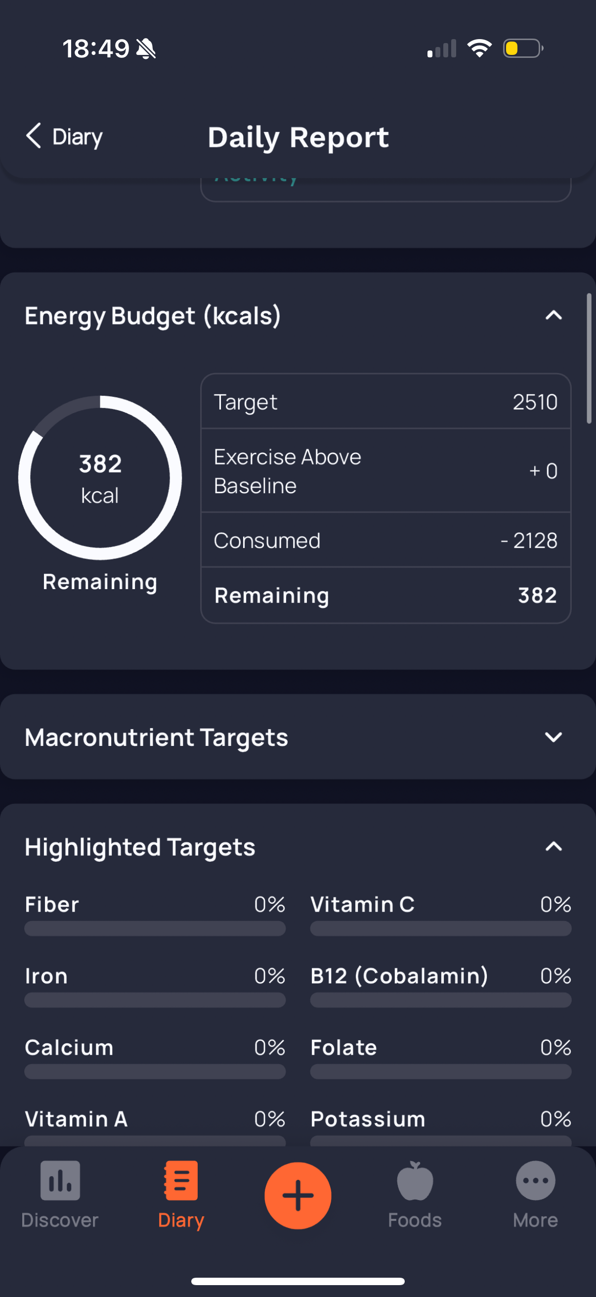
Task: Tap the 382 kcal remaining ring
Action: tap(100, 478)
